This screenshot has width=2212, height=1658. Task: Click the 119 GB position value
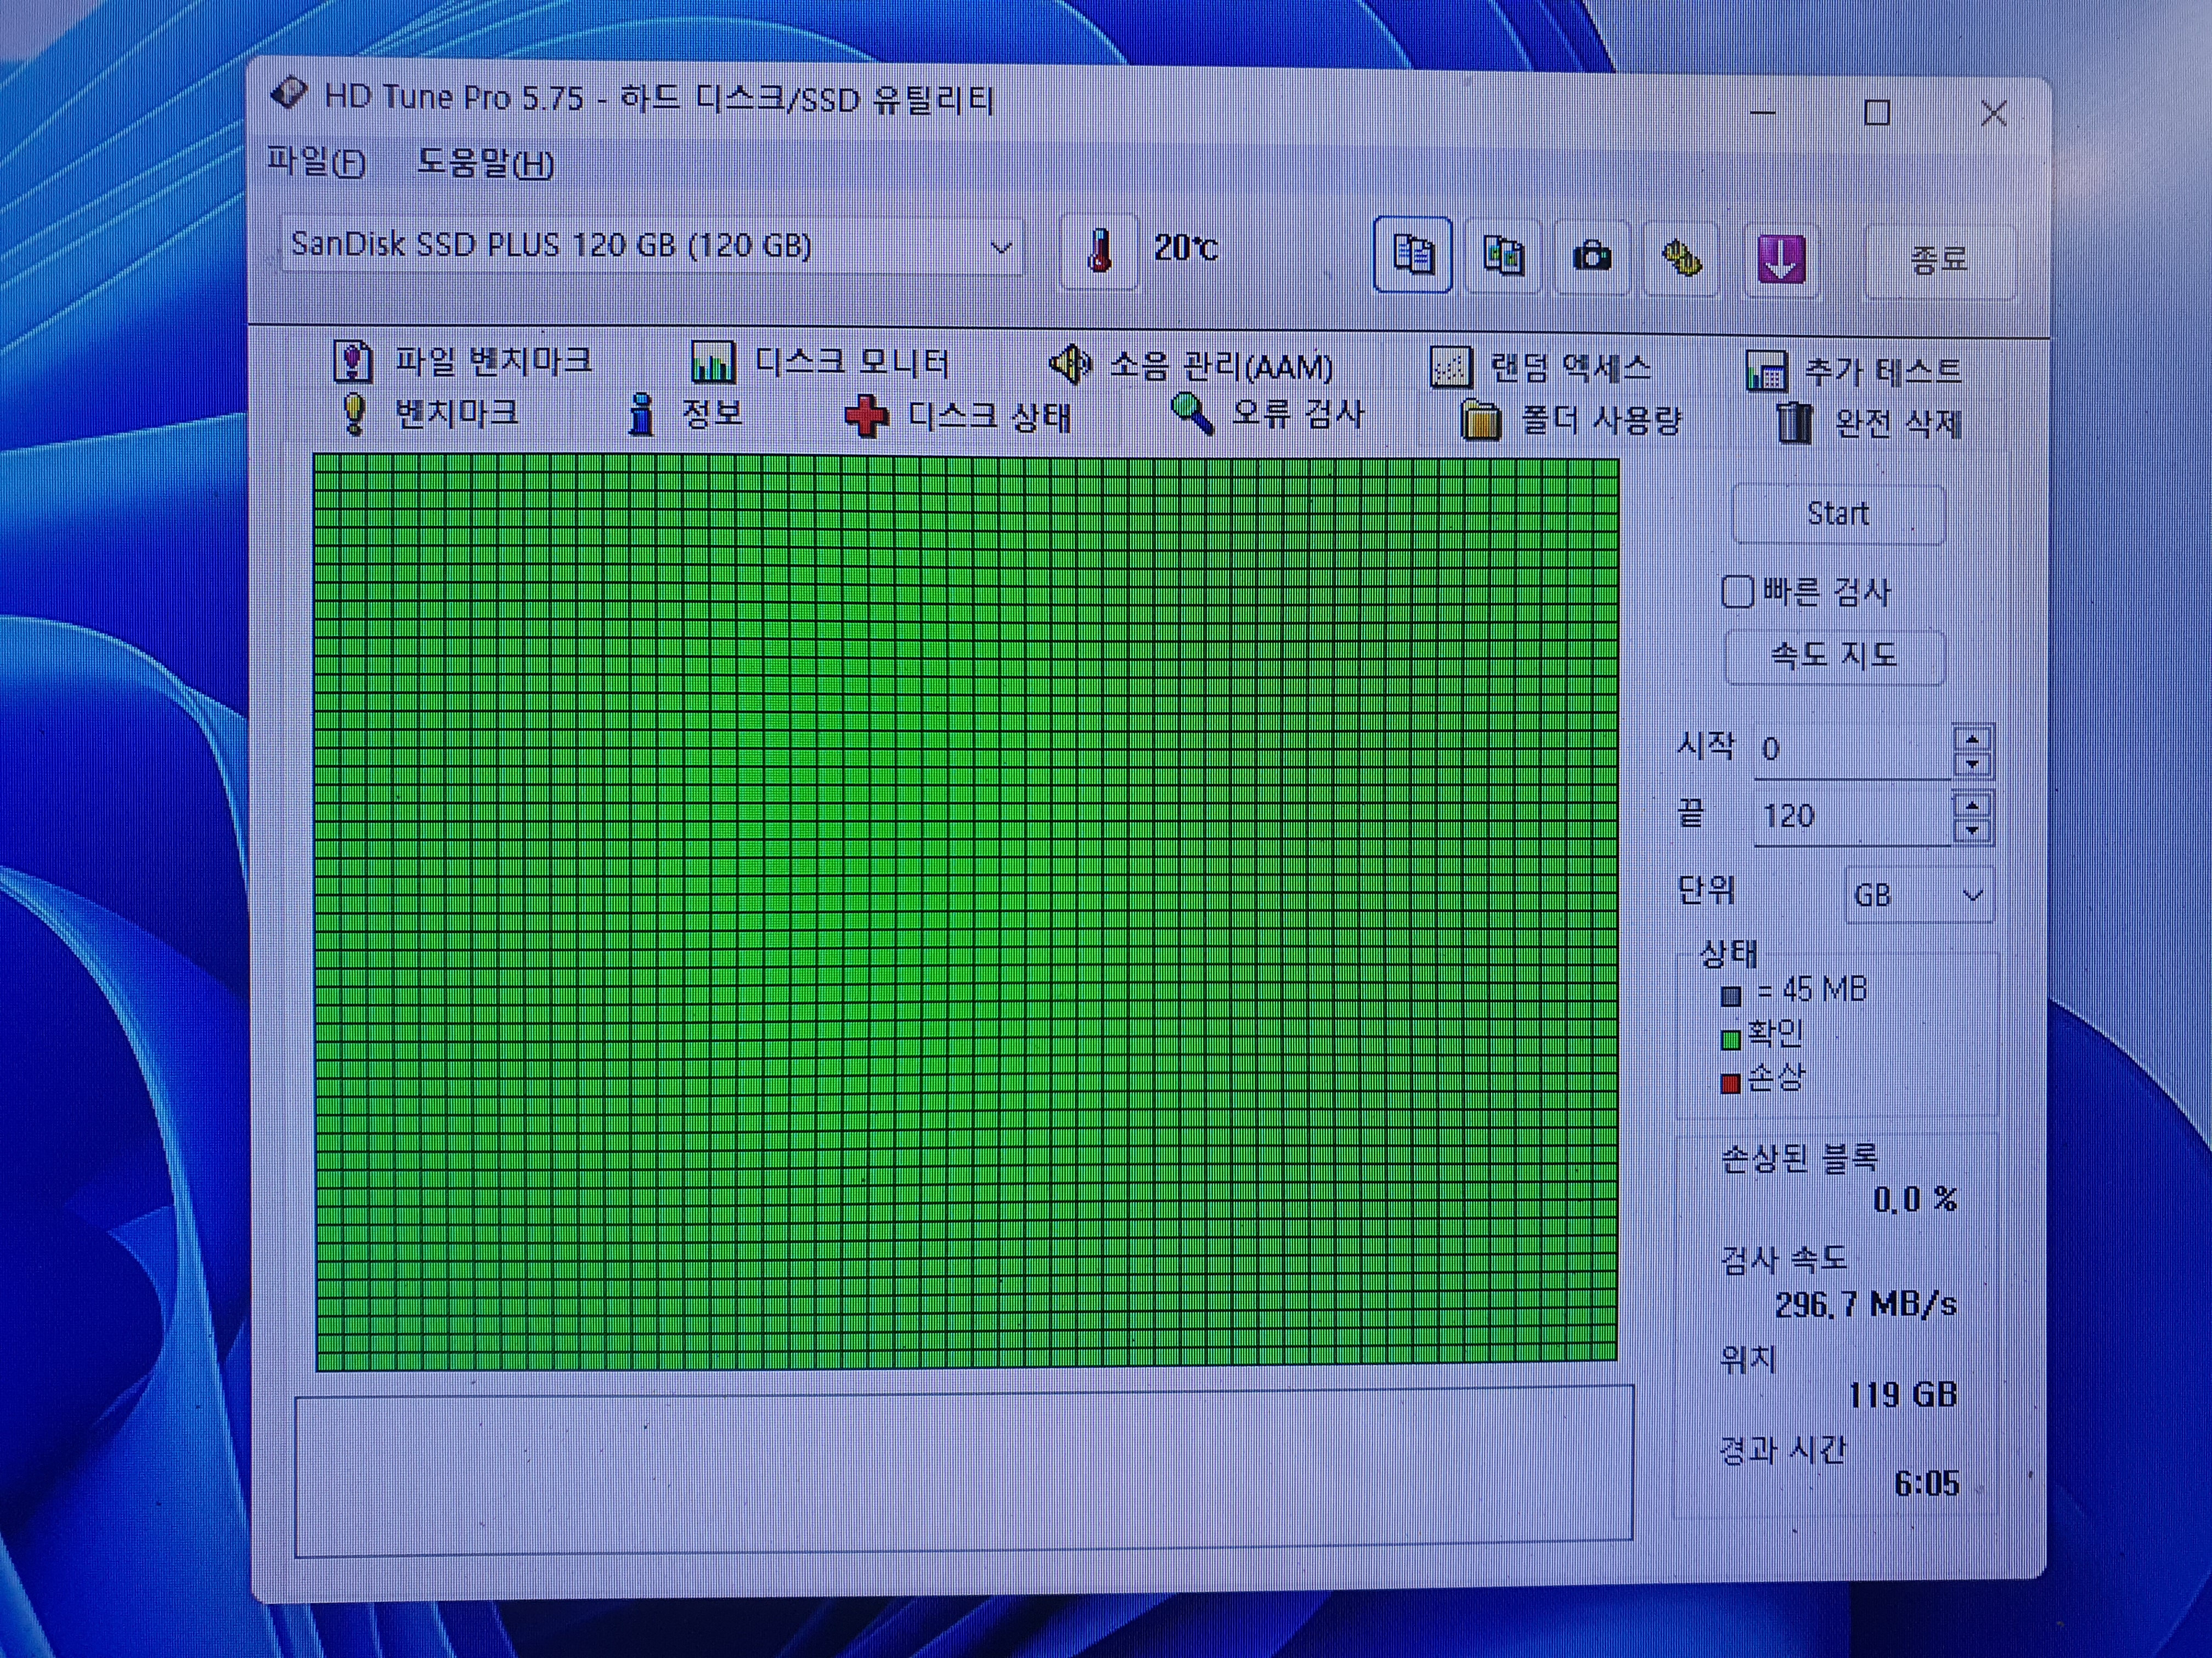tap(1902, 1394)
